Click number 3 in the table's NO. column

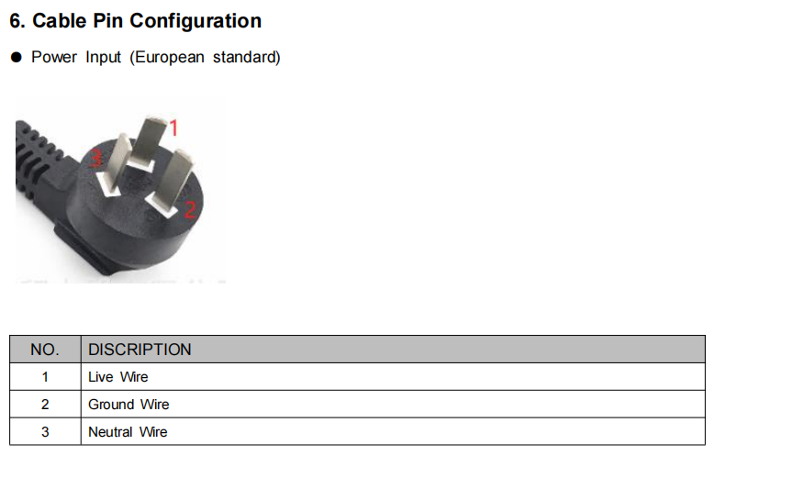tap(45, 432)
